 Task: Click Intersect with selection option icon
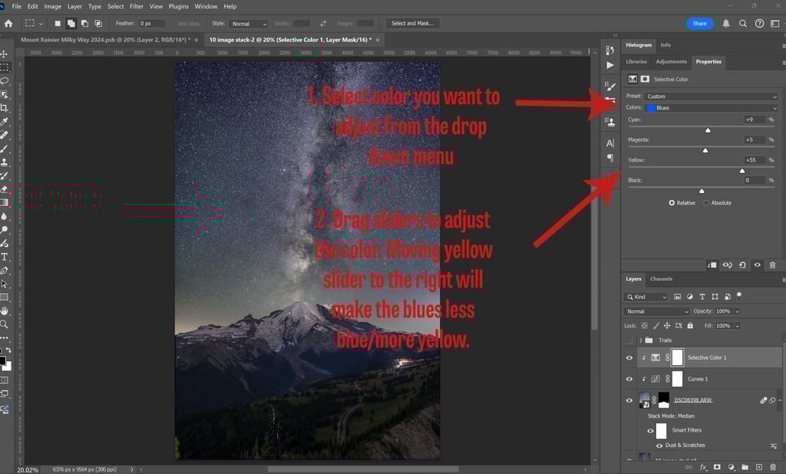tap(98, 24)
